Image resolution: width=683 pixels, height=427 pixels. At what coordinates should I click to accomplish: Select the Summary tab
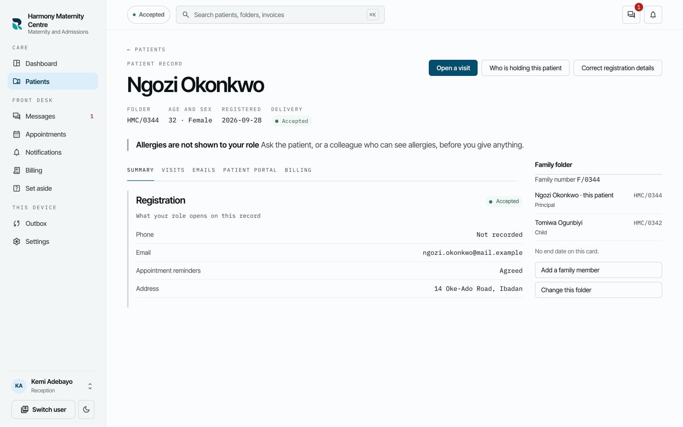point(140,170)
